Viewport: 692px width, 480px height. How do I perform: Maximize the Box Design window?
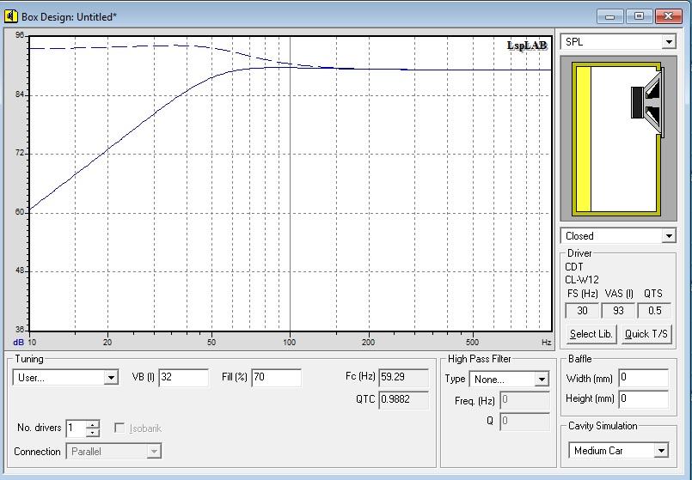[639, 16]
